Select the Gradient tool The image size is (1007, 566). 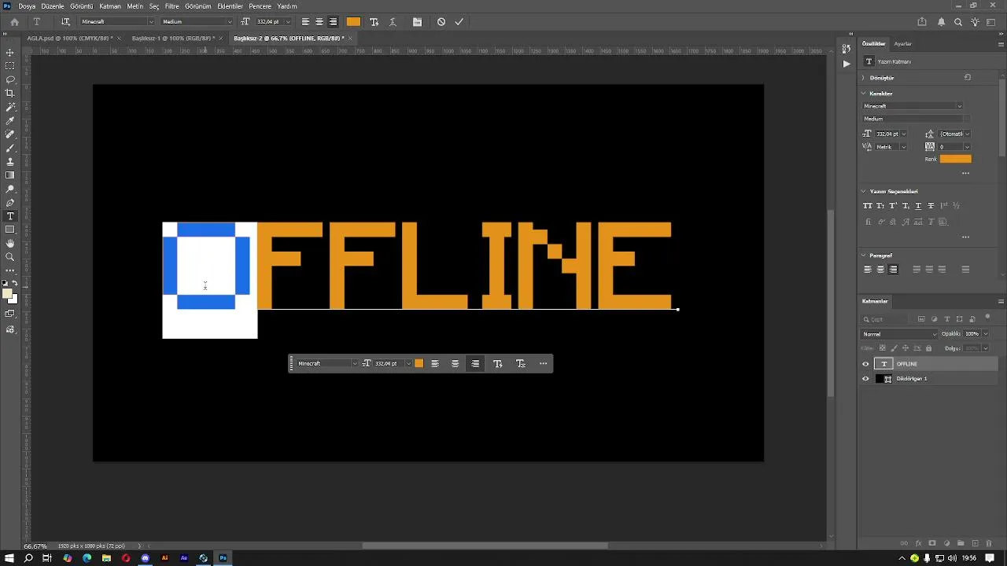coord(10,175)
